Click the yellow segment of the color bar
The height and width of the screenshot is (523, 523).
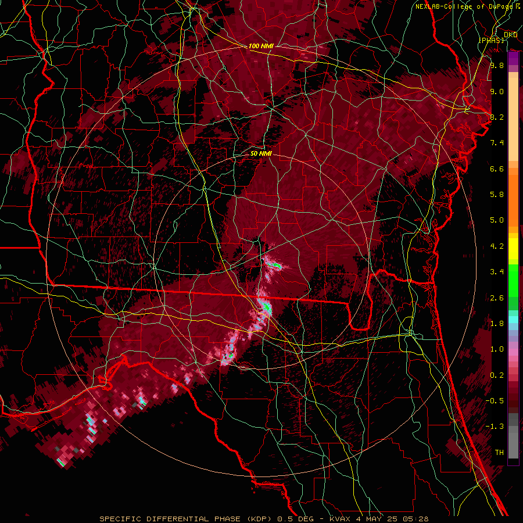[x=513, y=249]
